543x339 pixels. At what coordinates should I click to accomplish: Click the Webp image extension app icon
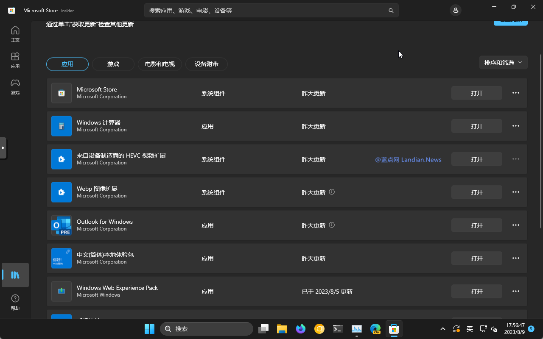pyautogui.click(x=62, y=192)
